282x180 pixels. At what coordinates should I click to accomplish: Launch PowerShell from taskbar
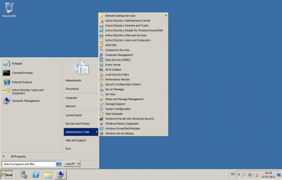coord(36,174)
